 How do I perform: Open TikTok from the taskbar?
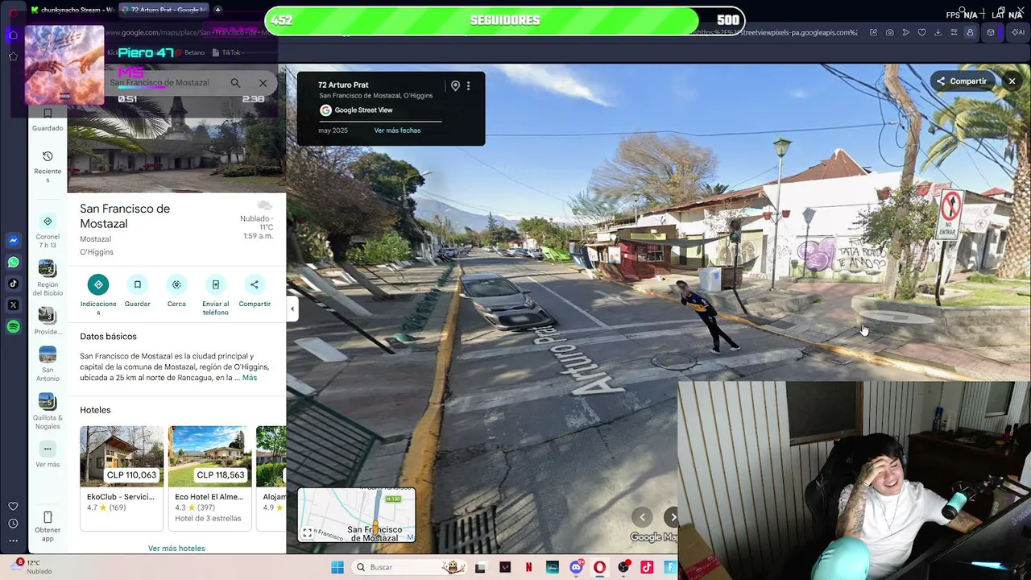click(647, 567)
